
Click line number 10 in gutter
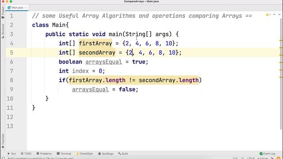coord(10,98)
